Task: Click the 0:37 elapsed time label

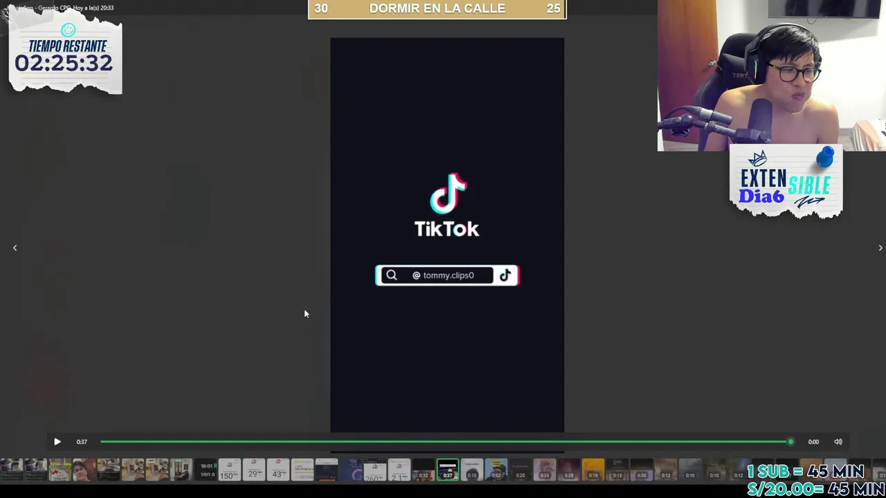Action: click(x=82, y=441)
